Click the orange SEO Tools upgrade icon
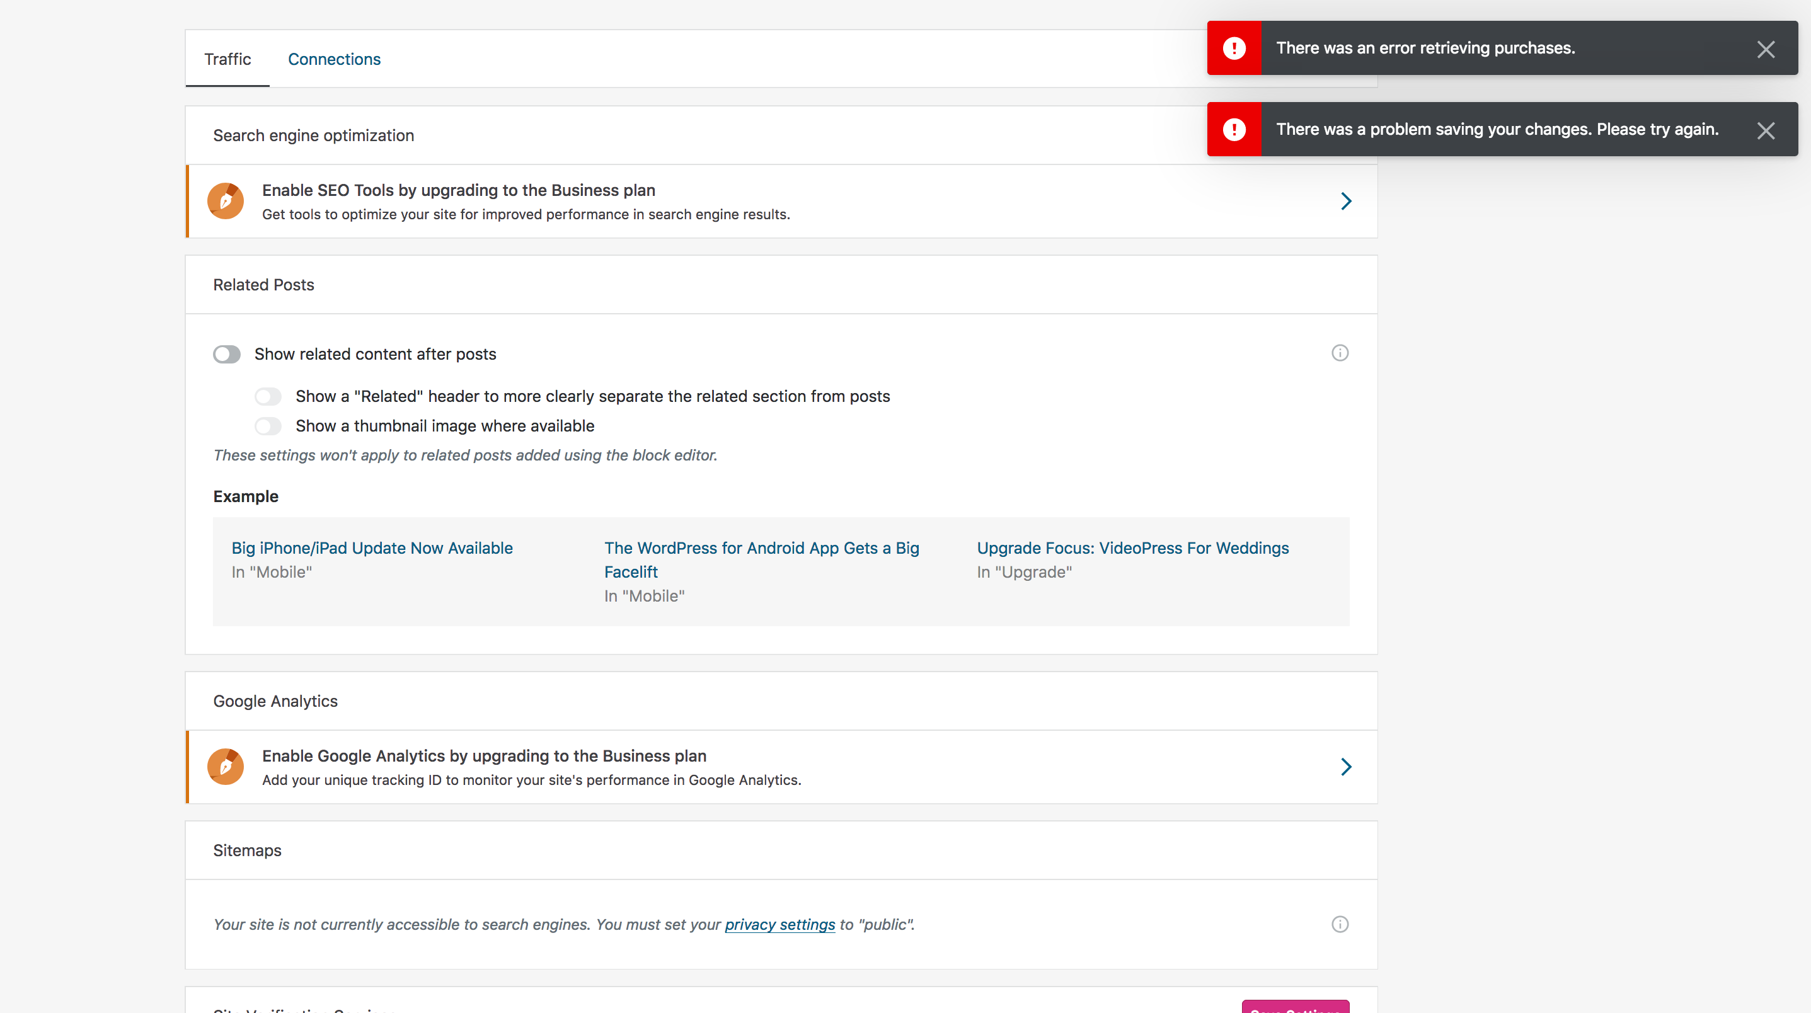Image resolution: width=1811 pixels, height=1013 pixels. 226,202
